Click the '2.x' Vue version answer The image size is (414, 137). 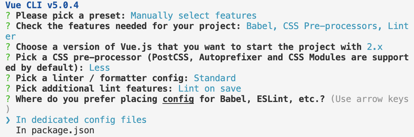pos(375,47)
